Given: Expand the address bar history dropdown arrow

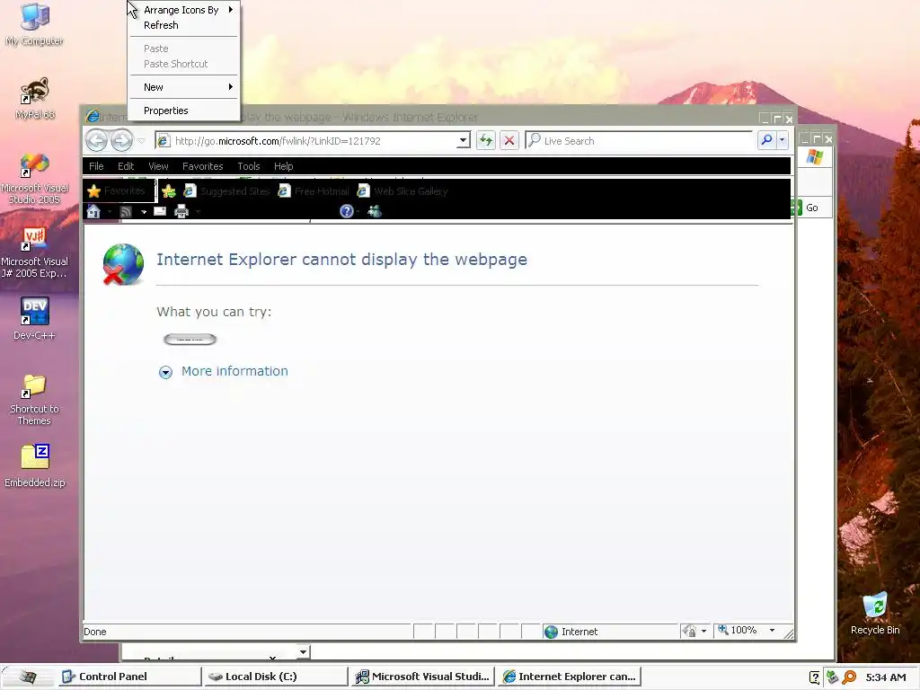Looking at the screenshot, I should pyautogui.click(x=463, y=141).
